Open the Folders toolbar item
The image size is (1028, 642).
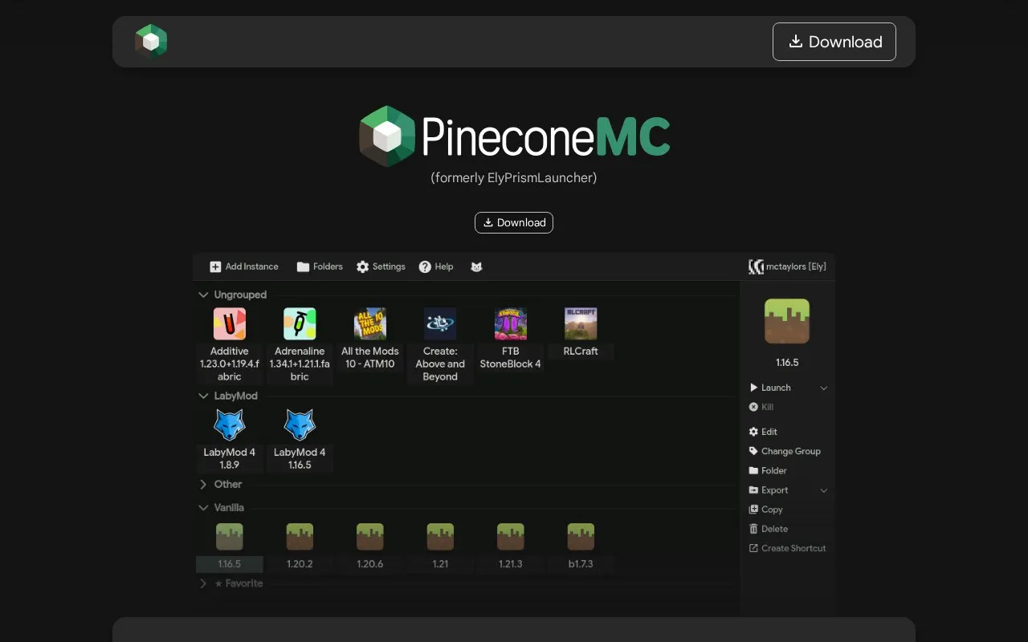click(x=320, y=266)
